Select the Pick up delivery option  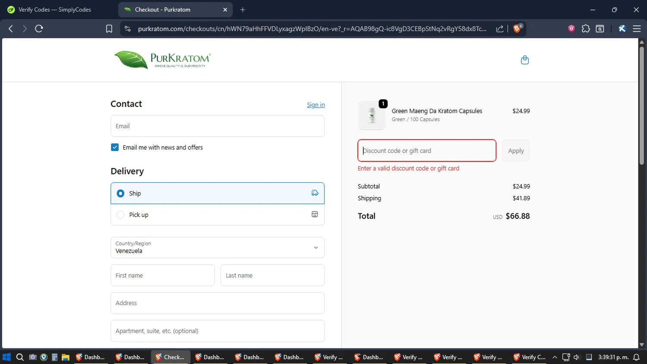[217, 215]
